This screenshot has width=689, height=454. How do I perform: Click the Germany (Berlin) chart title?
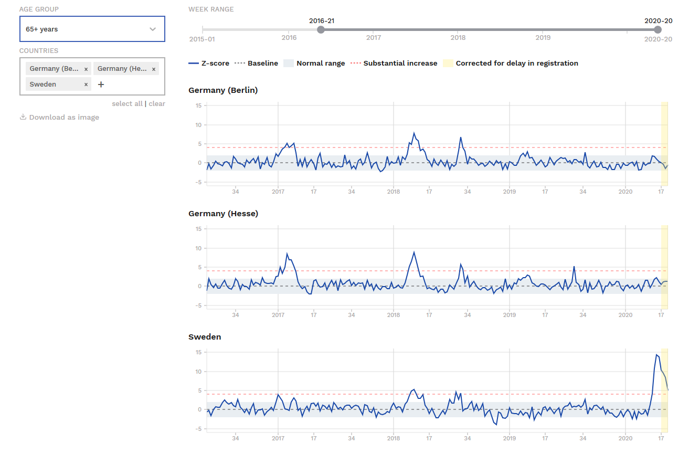[223, 90]
